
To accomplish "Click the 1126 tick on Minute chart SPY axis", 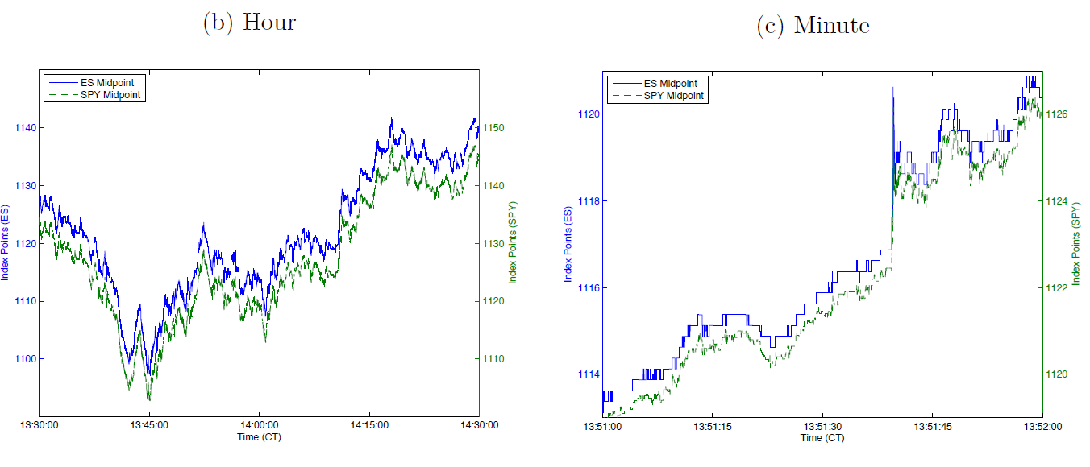I will [1057, 114].
